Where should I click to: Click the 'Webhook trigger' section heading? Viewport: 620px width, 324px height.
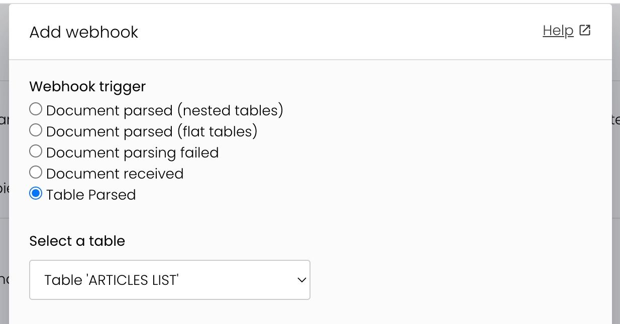pyautogui.click(x=87, y=86)
